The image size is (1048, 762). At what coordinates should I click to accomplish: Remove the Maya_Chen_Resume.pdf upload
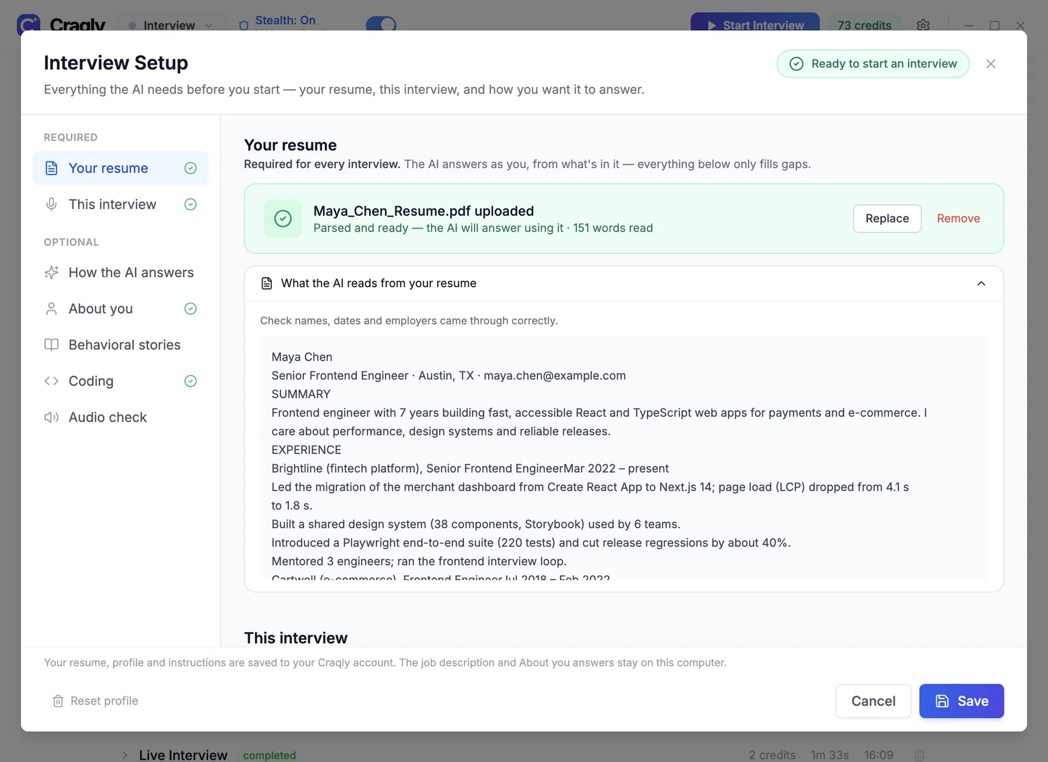click(958, 218)
